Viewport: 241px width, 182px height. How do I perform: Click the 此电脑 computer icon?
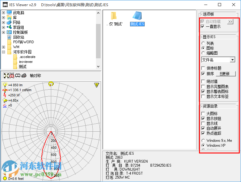pos(9,13)
